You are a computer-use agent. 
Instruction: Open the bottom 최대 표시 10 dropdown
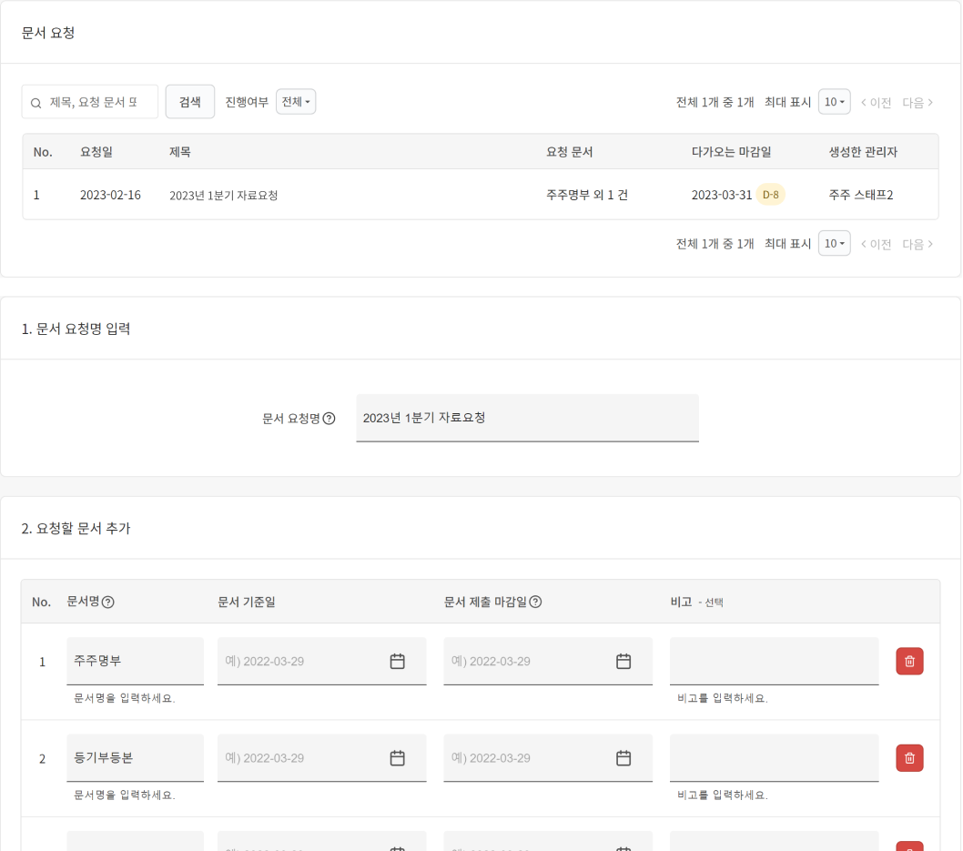coord(834,243)
